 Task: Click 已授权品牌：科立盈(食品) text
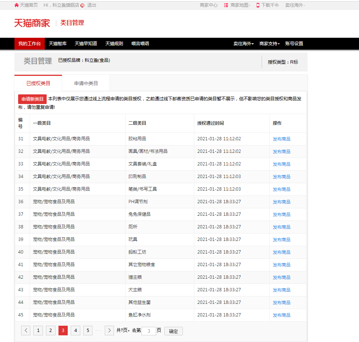(x=84, y=60)
